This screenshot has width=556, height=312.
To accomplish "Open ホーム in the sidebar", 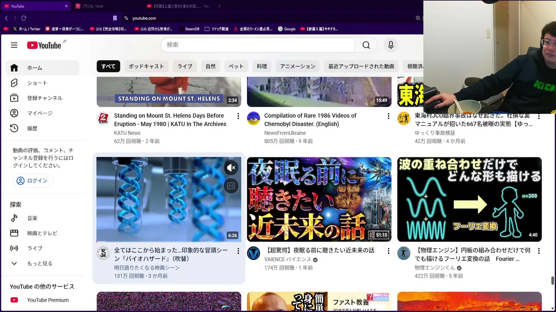I will click(x=43, y=68).
